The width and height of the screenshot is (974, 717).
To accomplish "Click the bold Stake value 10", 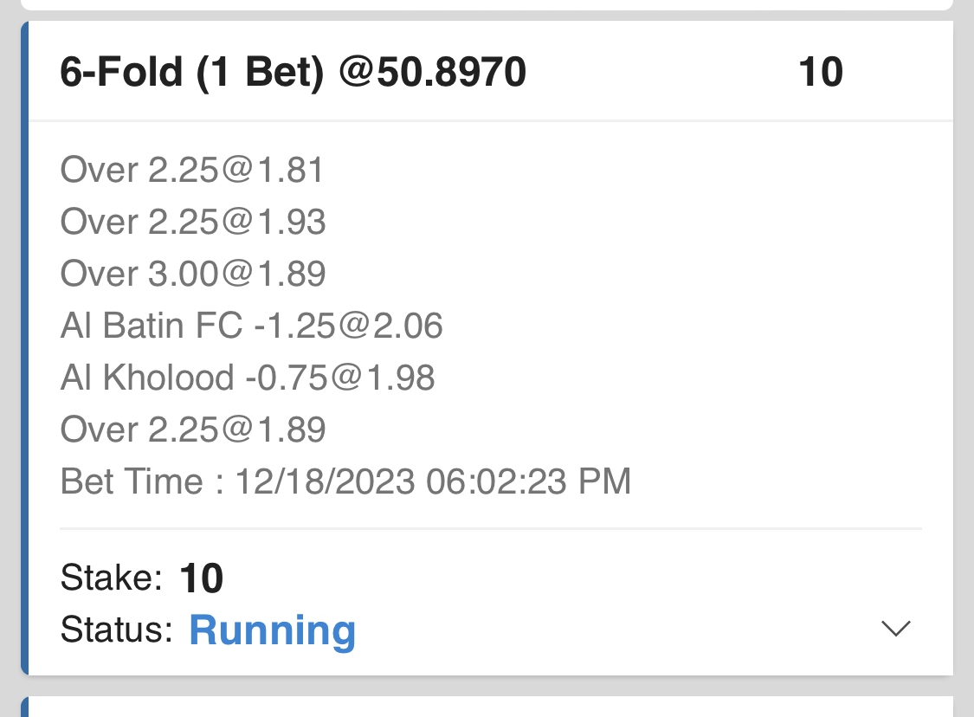I will [201, 578].
